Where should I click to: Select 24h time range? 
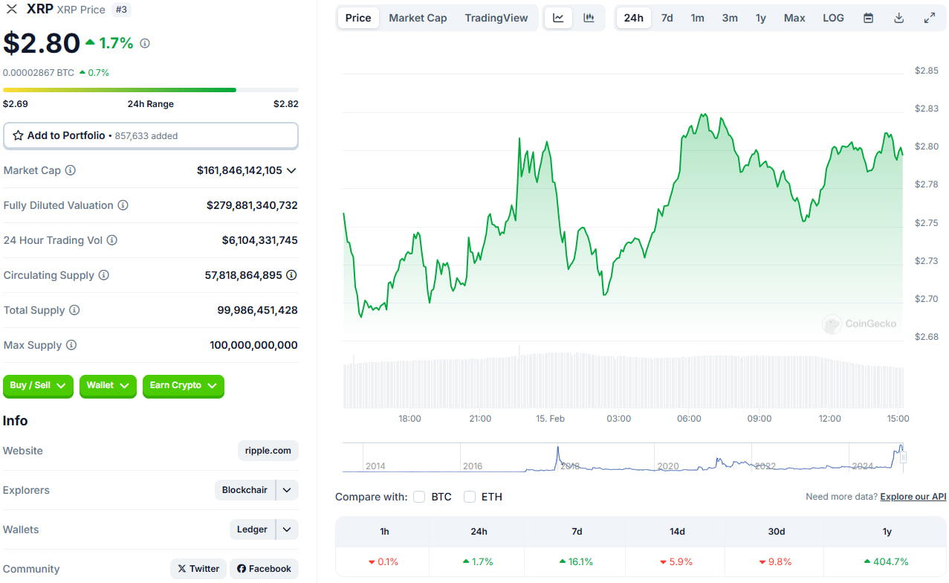[x=634, y=18]
